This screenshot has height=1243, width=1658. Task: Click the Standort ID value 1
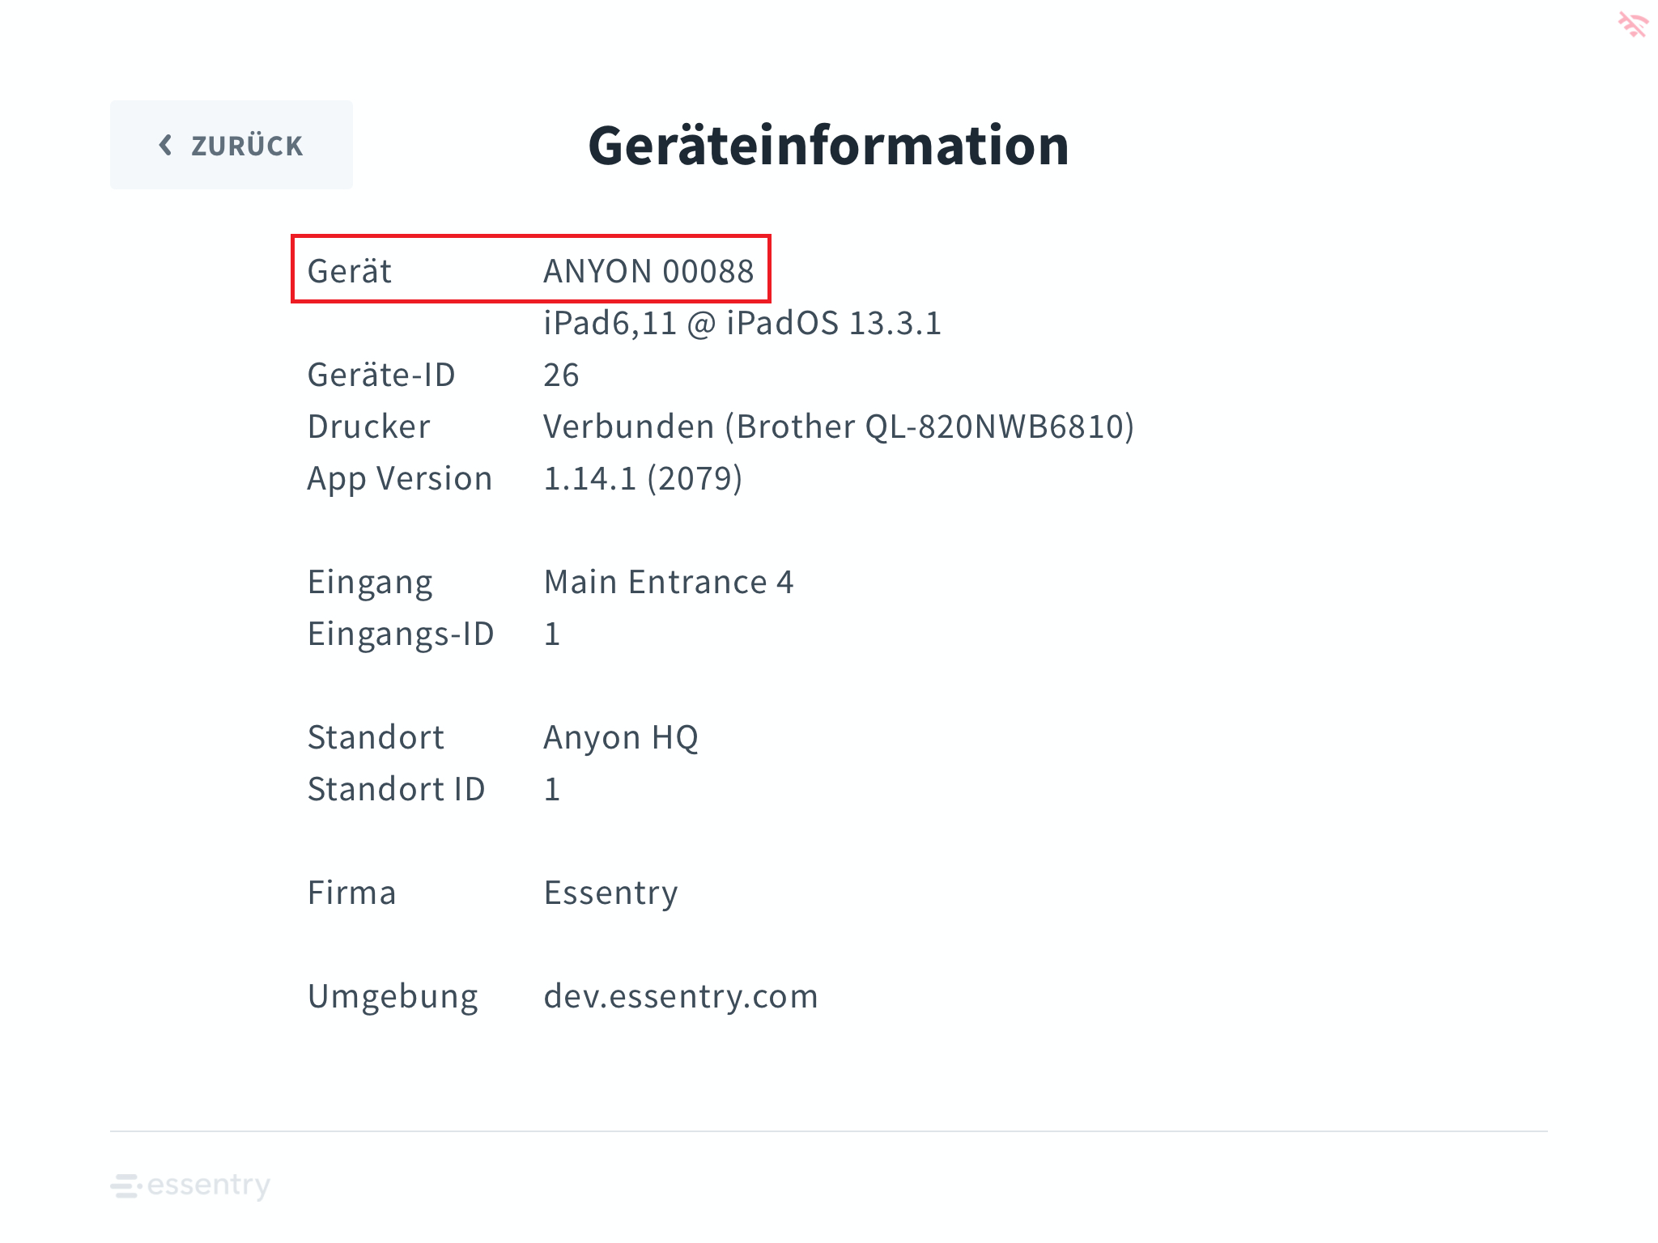point(552,789)
